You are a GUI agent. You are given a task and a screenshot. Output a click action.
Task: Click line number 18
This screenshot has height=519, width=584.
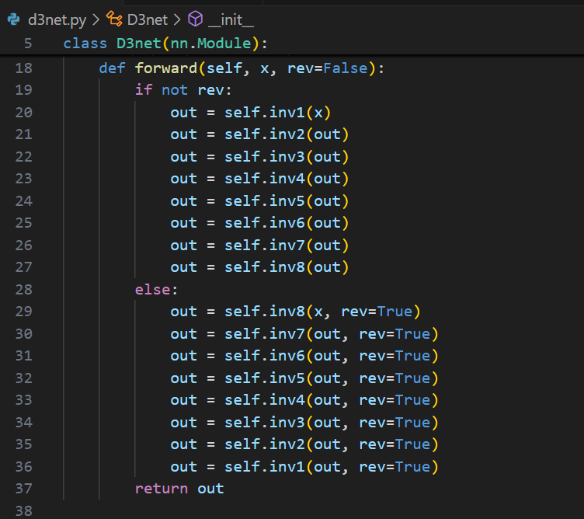23,68
